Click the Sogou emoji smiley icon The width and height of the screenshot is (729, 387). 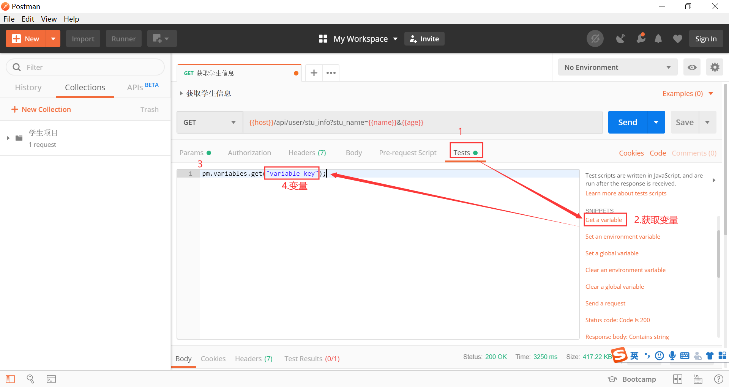[x=660, y=356]
